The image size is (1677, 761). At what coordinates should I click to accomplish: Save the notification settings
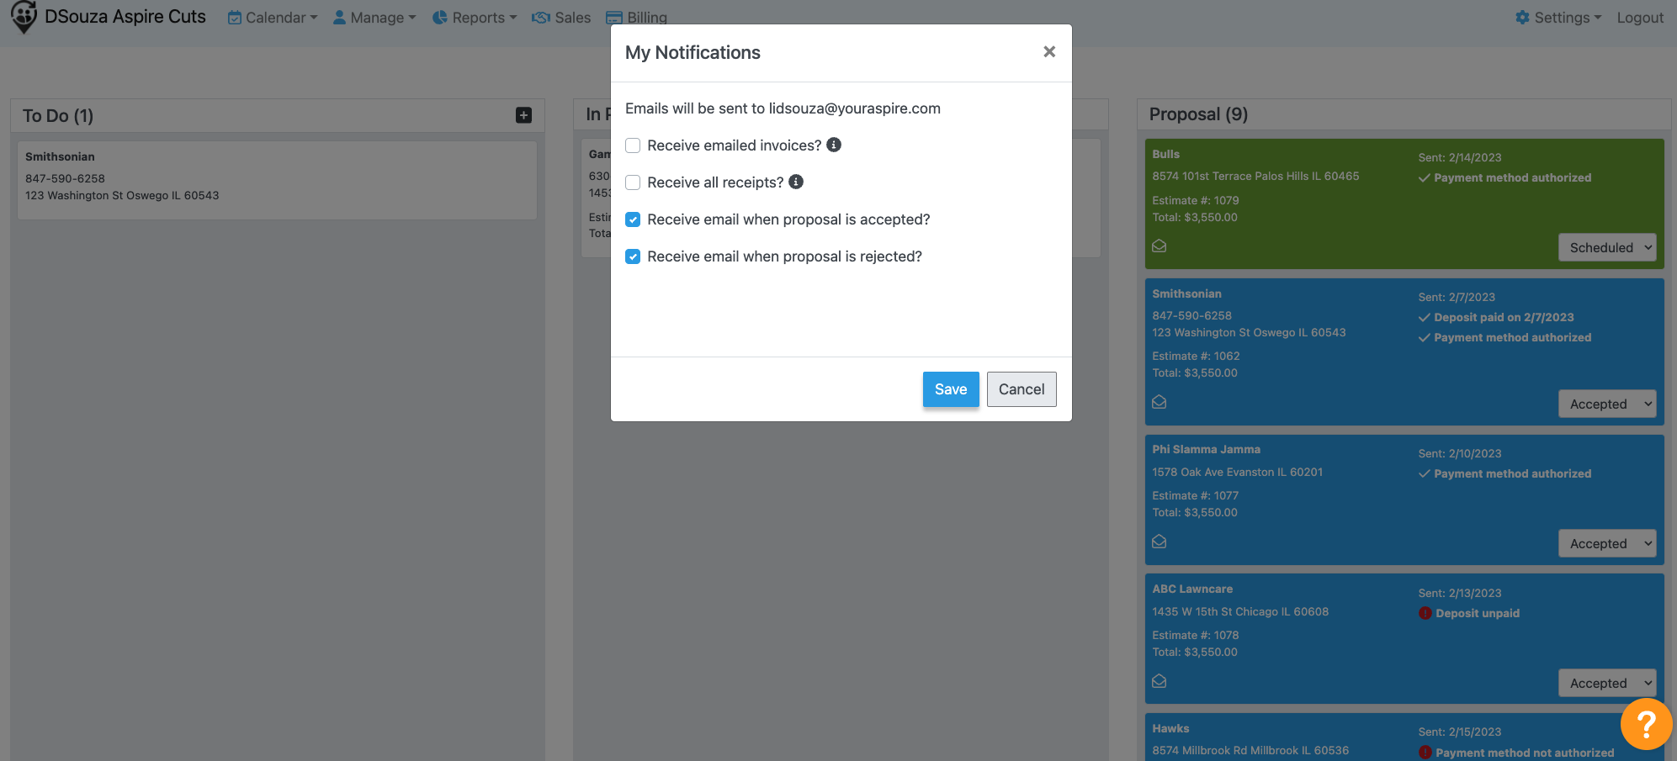click(951, 389)
